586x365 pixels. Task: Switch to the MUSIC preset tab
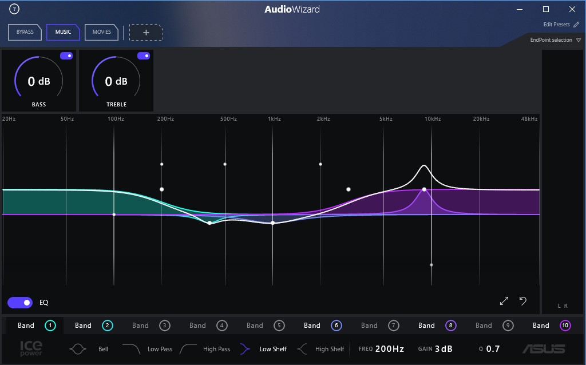[x=63, y=32]
